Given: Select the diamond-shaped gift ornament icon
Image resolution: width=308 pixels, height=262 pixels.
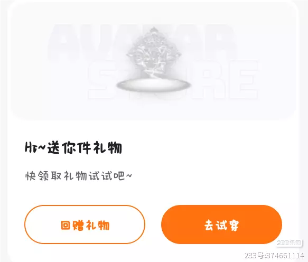Looking at the screenshot, I should click(x=154, y=53).
